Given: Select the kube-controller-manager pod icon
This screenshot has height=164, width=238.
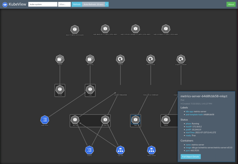Looking at the screenshot, I should pyautogui.click(x=135, y=29).
